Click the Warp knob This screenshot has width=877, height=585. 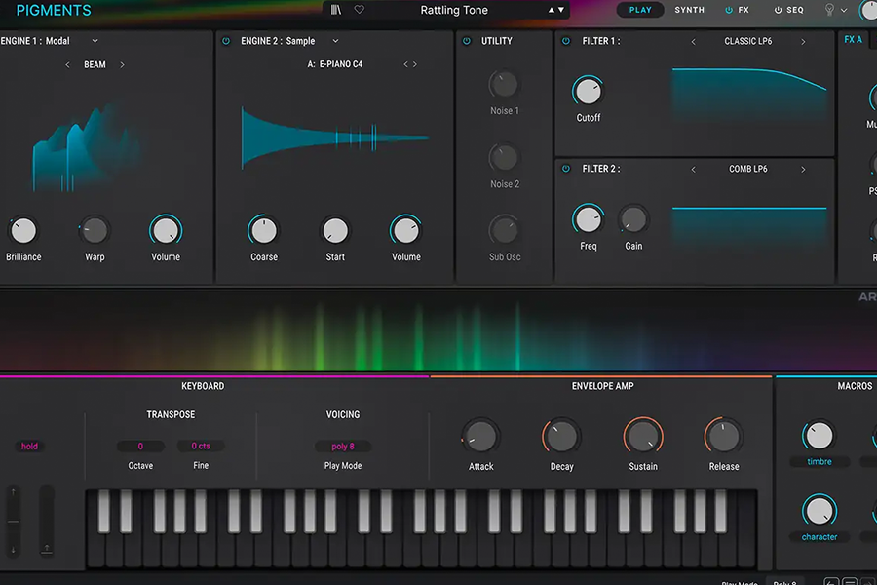(x=95, y=231)
